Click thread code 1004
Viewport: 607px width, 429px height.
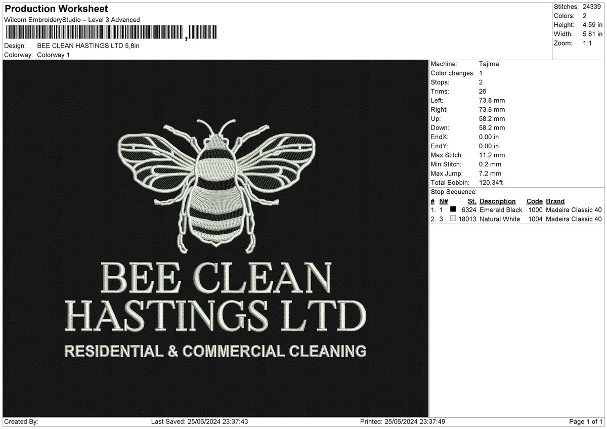[x=535, y=219]
